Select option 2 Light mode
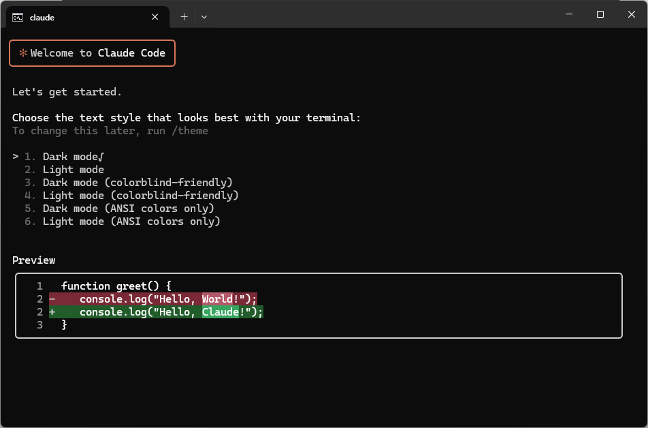 [64, 170]
